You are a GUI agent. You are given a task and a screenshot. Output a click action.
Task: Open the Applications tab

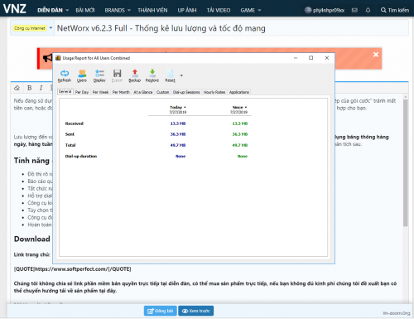pyautogui.click(x=239, y=92)
